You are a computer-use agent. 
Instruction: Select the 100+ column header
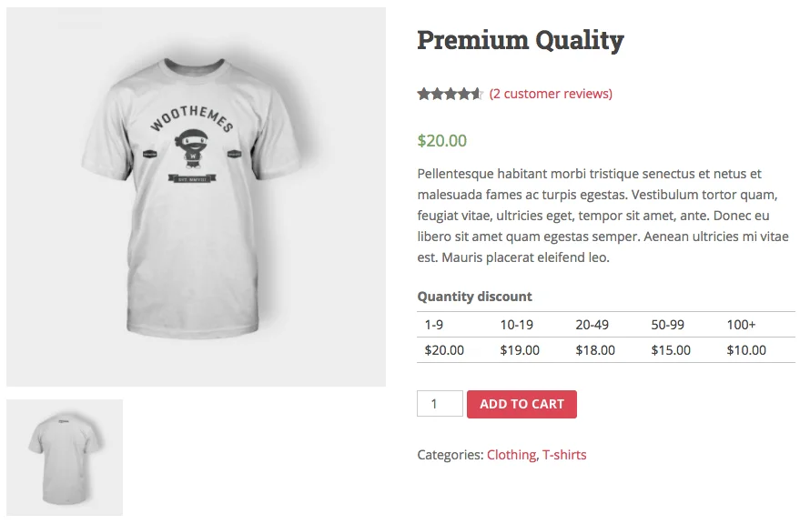click(737, 324)
